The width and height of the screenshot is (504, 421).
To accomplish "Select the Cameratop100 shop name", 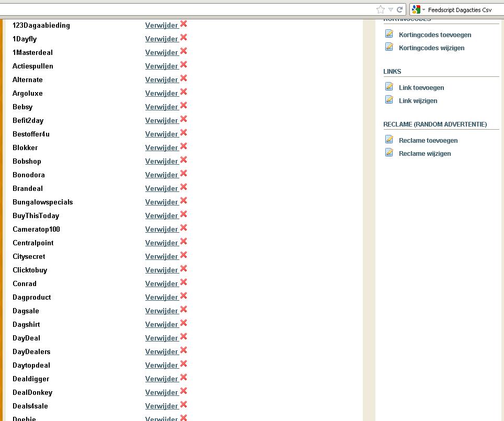I will [x=36, y=229].
